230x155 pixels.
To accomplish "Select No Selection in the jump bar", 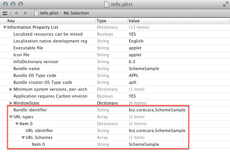I will pyautogui.click(x=76, y=13).
